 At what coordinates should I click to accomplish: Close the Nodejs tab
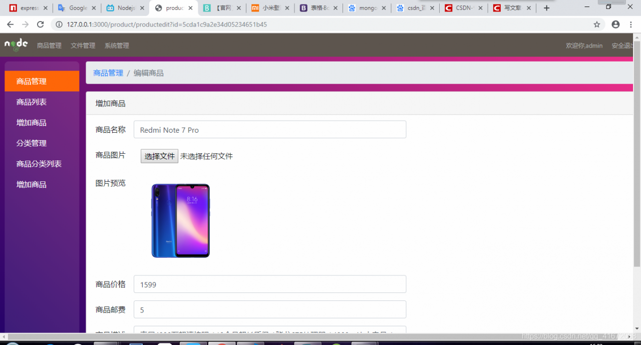point(142,8)
